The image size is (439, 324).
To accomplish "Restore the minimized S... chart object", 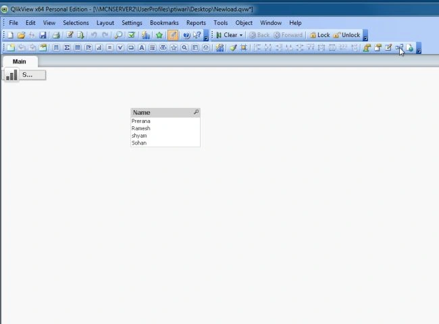I will tap(25, 75).
